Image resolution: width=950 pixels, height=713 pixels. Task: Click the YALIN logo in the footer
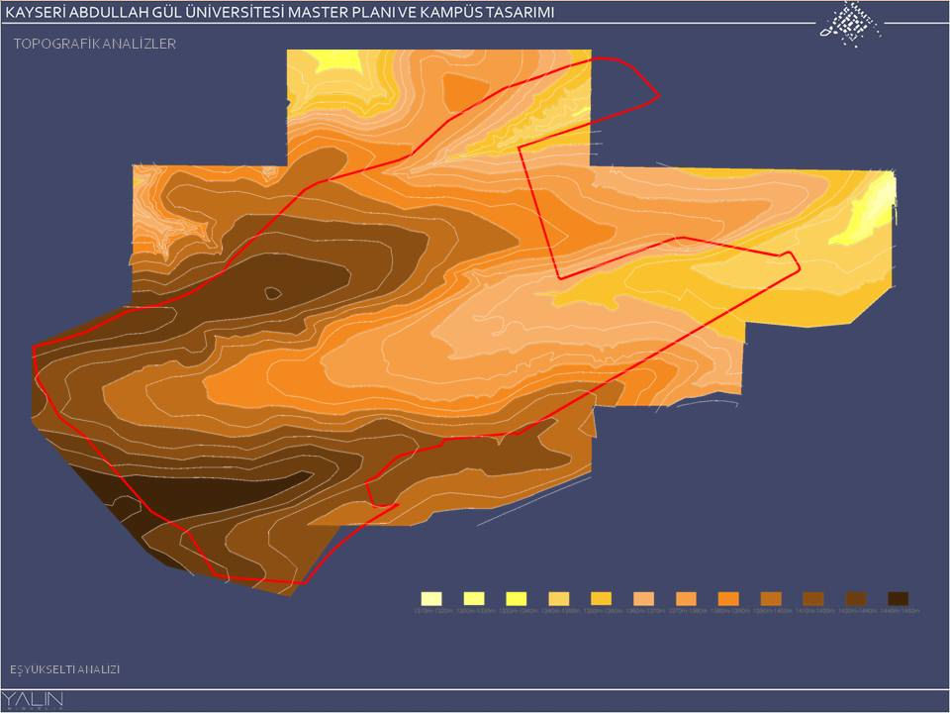pos(35,700)
